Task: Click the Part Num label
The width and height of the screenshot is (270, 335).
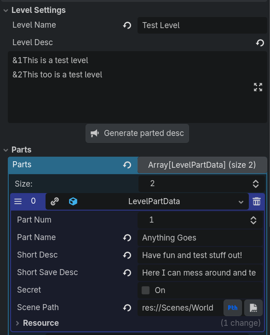Action: pos(34,220)
